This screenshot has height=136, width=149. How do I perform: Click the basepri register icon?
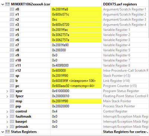[12, 121]
